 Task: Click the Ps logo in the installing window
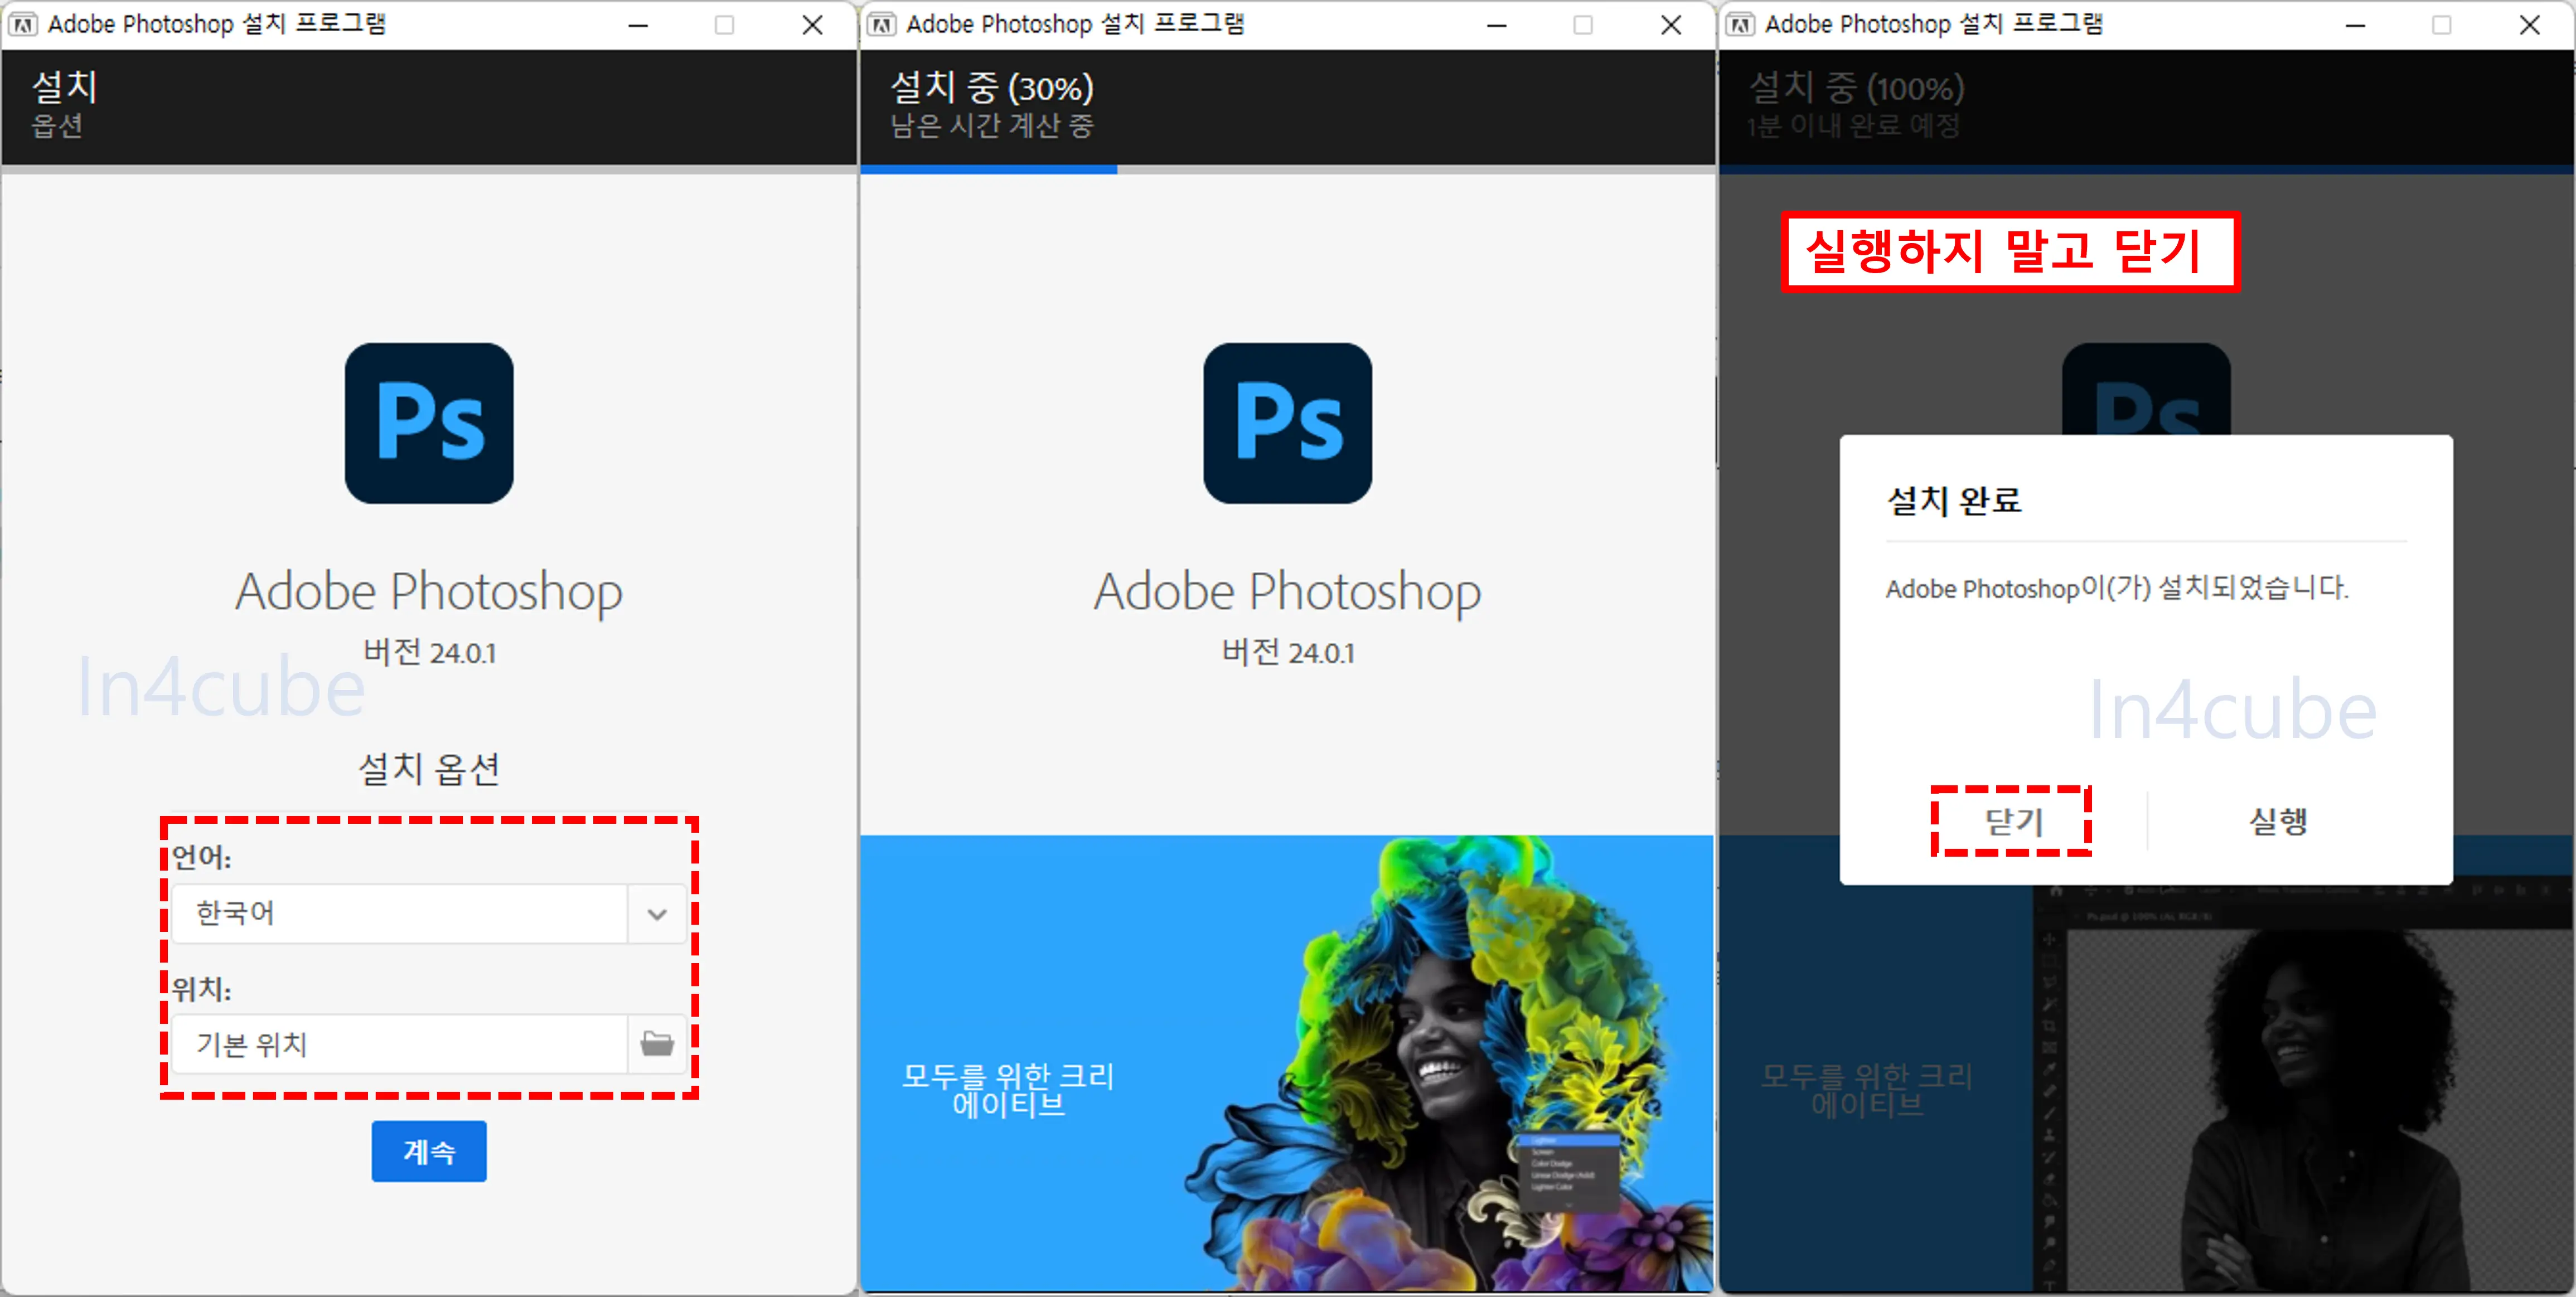[1287, 423]
